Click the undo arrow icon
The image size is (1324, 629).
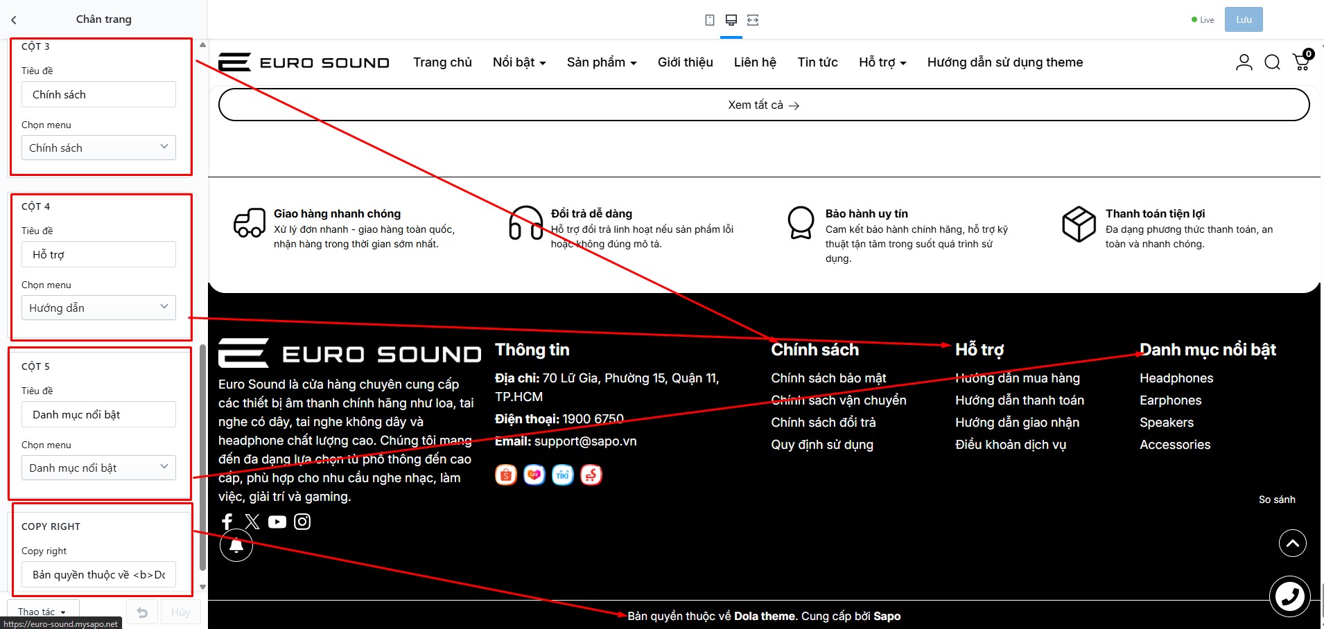[x=142, y=612]
